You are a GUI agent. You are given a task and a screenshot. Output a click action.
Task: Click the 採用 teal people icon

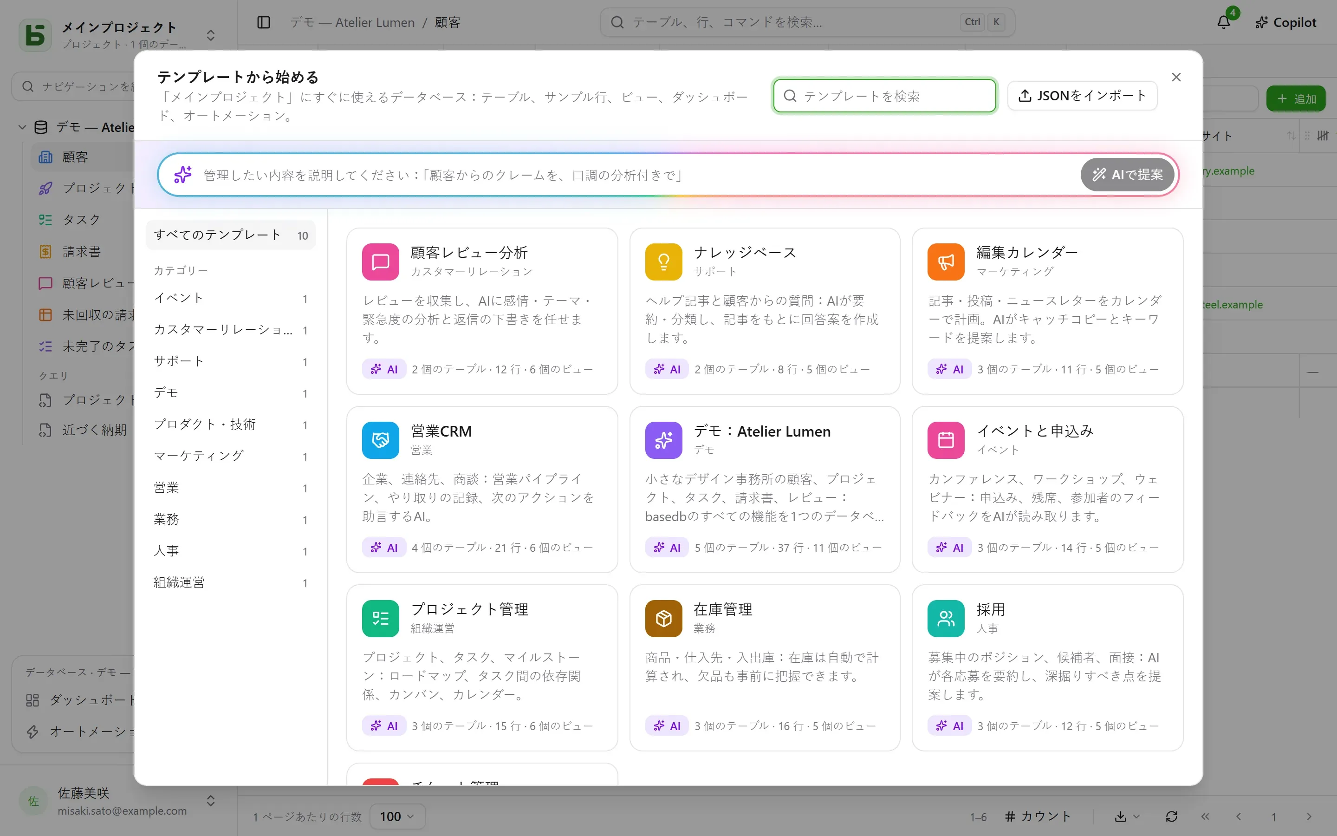pyautogui.click(x=946, y=618)
